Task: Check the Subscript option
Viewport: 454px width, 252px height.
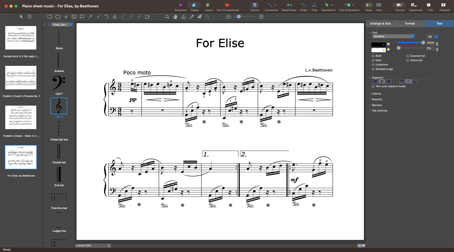Action: [x=408, y=60]
